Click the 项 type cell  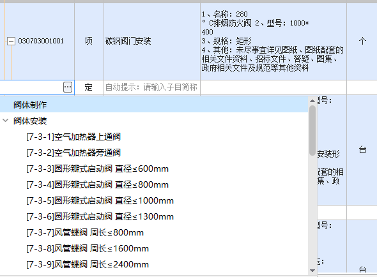(89, 41)
